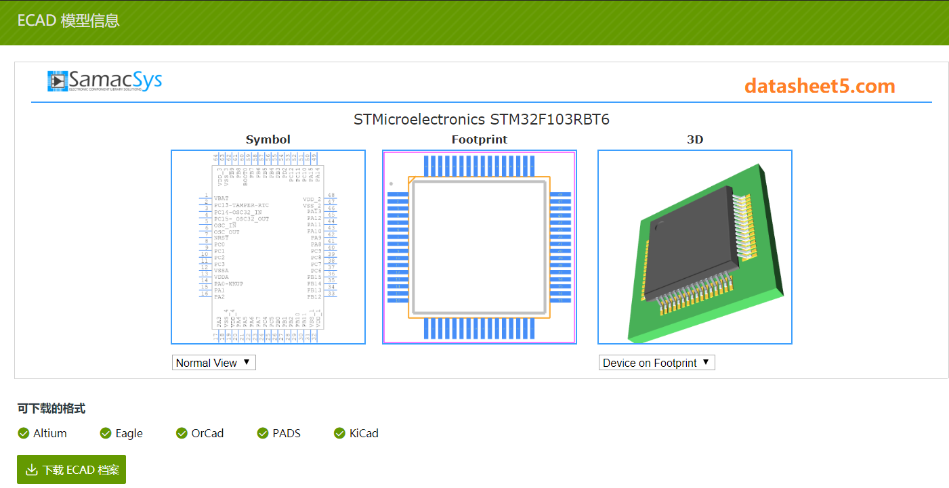Click the OrCad green checkmark icon
Viewport: 949px width, 488px height.
[x=182, y=433]
